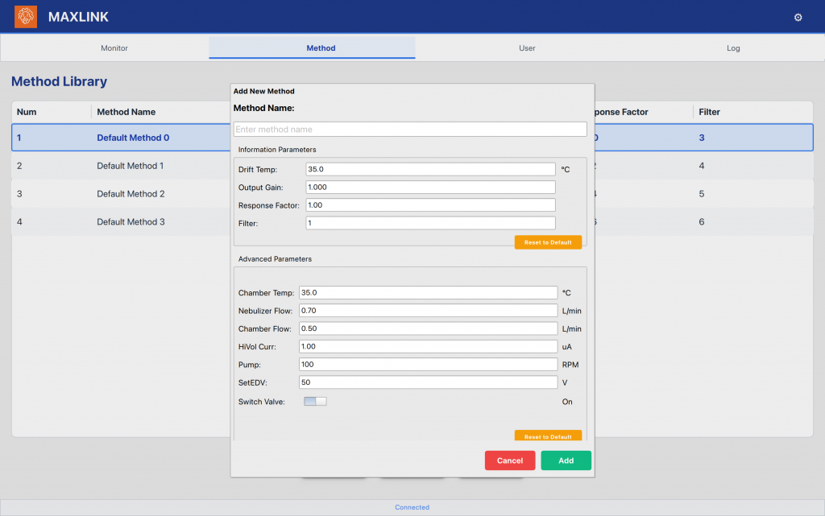
Task: Select the SetEDV voltage field
Action: [428, 382]
